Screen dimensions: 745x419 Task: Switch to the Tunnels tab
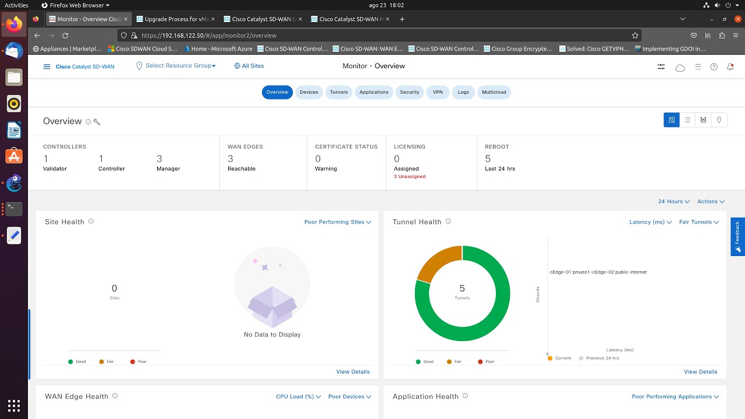tap(339, 92)
